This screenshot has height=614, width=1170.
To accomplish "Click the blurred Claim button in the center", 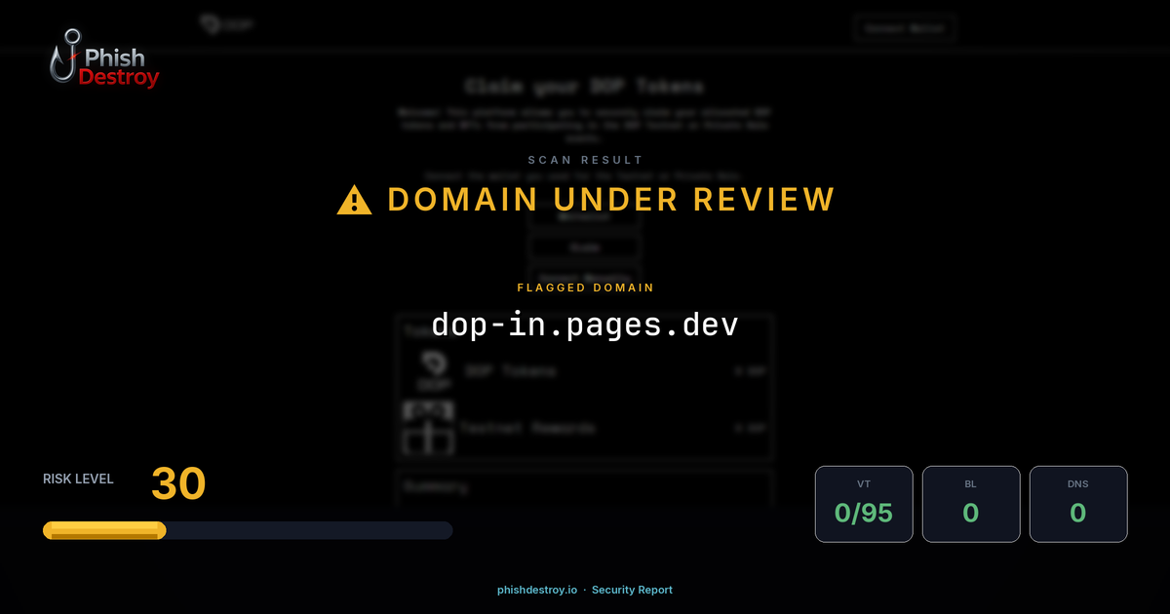I will click(585, 248).
